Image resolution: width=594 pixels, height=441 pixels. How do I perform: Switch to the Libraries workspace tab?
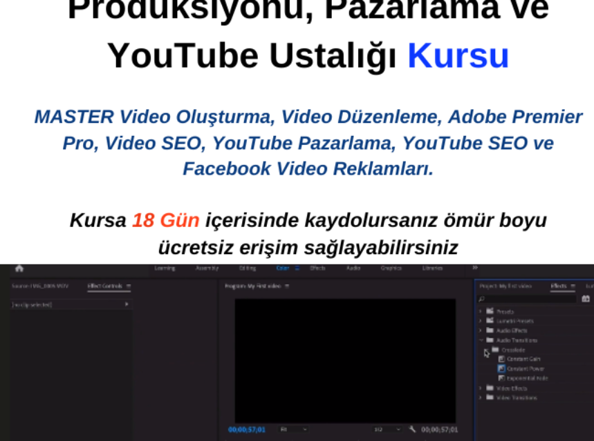(432, 268)
